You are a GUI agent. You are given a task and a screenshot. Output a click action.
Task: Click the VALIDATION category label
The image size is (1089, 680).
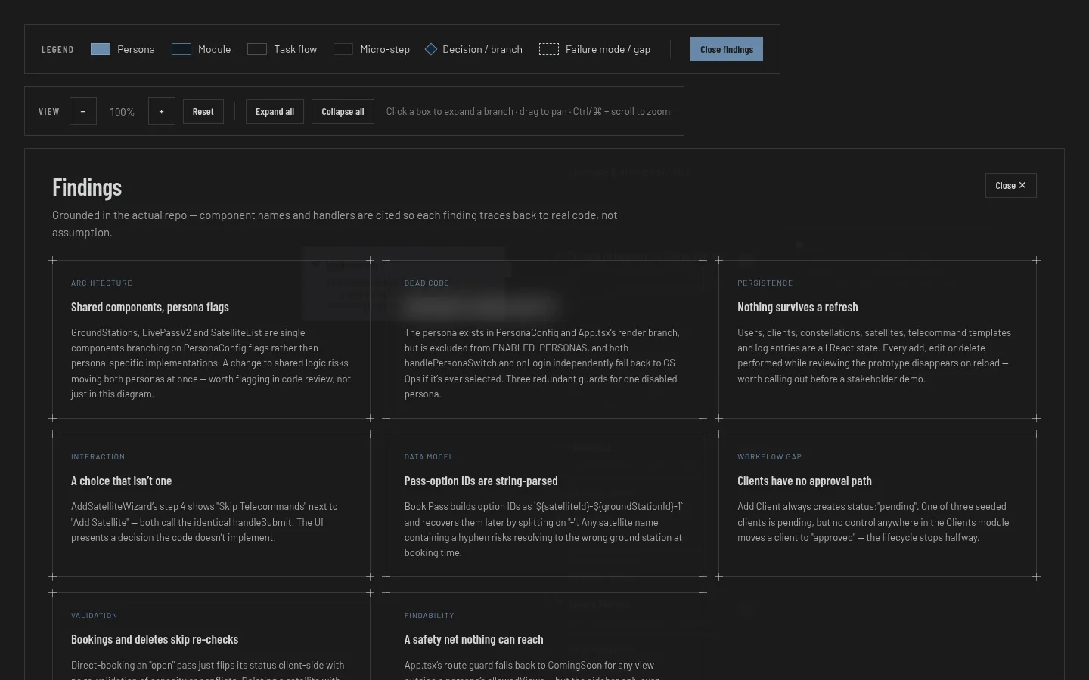click(x=95, y=616)
